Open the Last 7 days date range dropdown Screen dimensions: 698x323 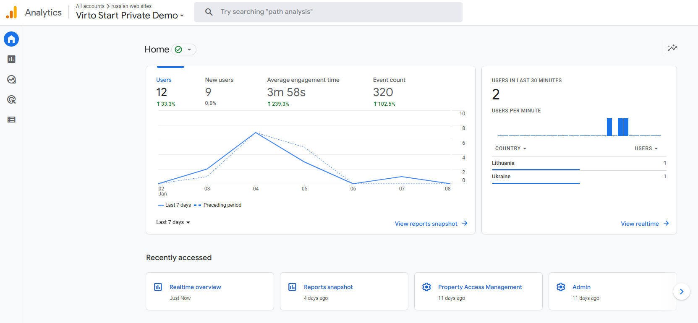click(173, 222)
